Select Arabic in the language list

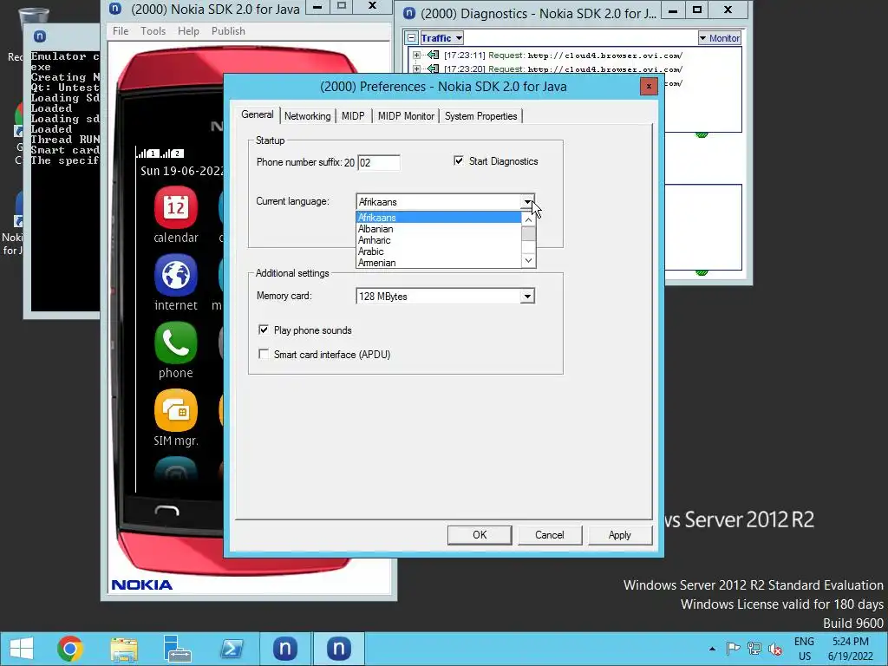click(x=438, y=251)
